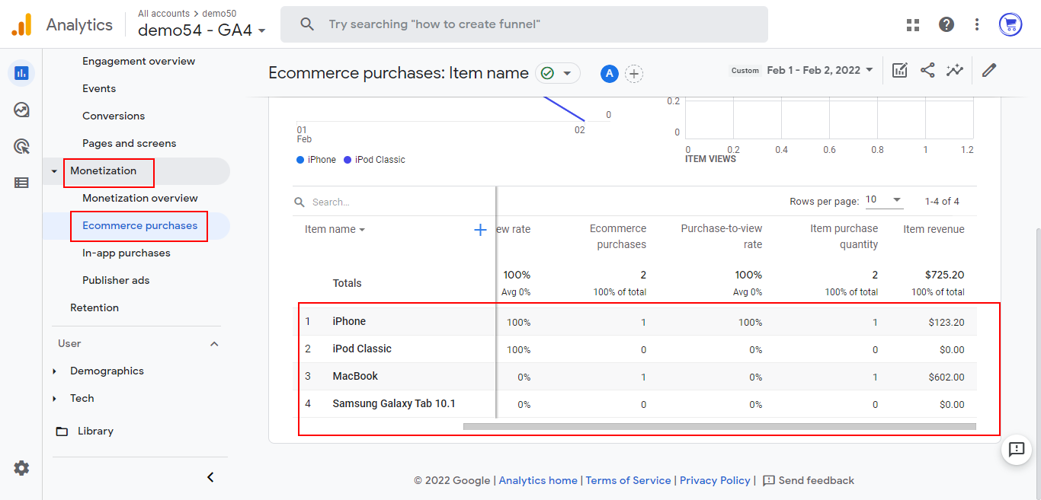The height and width of the screenshot is (500, 1041).
Task: Open the Advertising icon in left rail
Action: click(21, 146)
